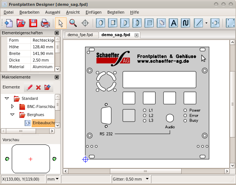The height and width of the screenshot is (185, 236).
Task: Select the crosshair origin tool
Action: point(85,23)
